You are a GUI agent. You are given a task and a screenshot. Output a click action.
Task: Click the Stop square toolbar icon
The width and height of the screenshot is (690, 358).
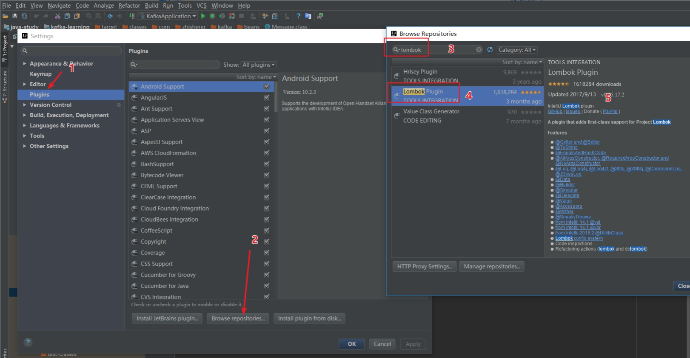point(242,16)
